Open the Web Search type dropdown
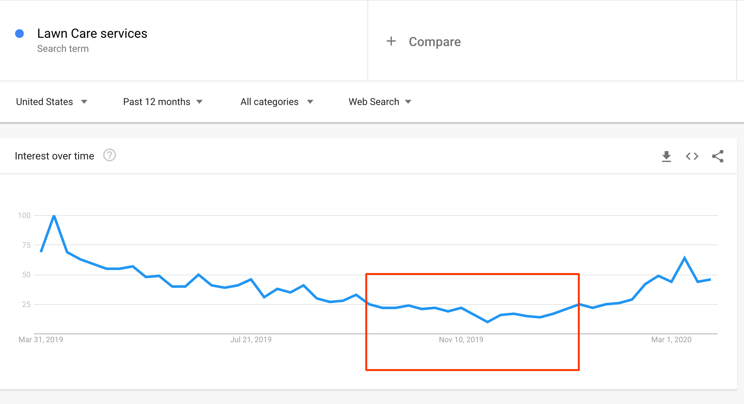This screenshot has height=404, width=744. point(380,102)
